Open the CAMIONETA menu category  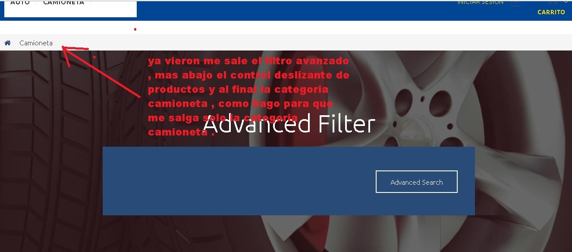(x=63, y=3)
